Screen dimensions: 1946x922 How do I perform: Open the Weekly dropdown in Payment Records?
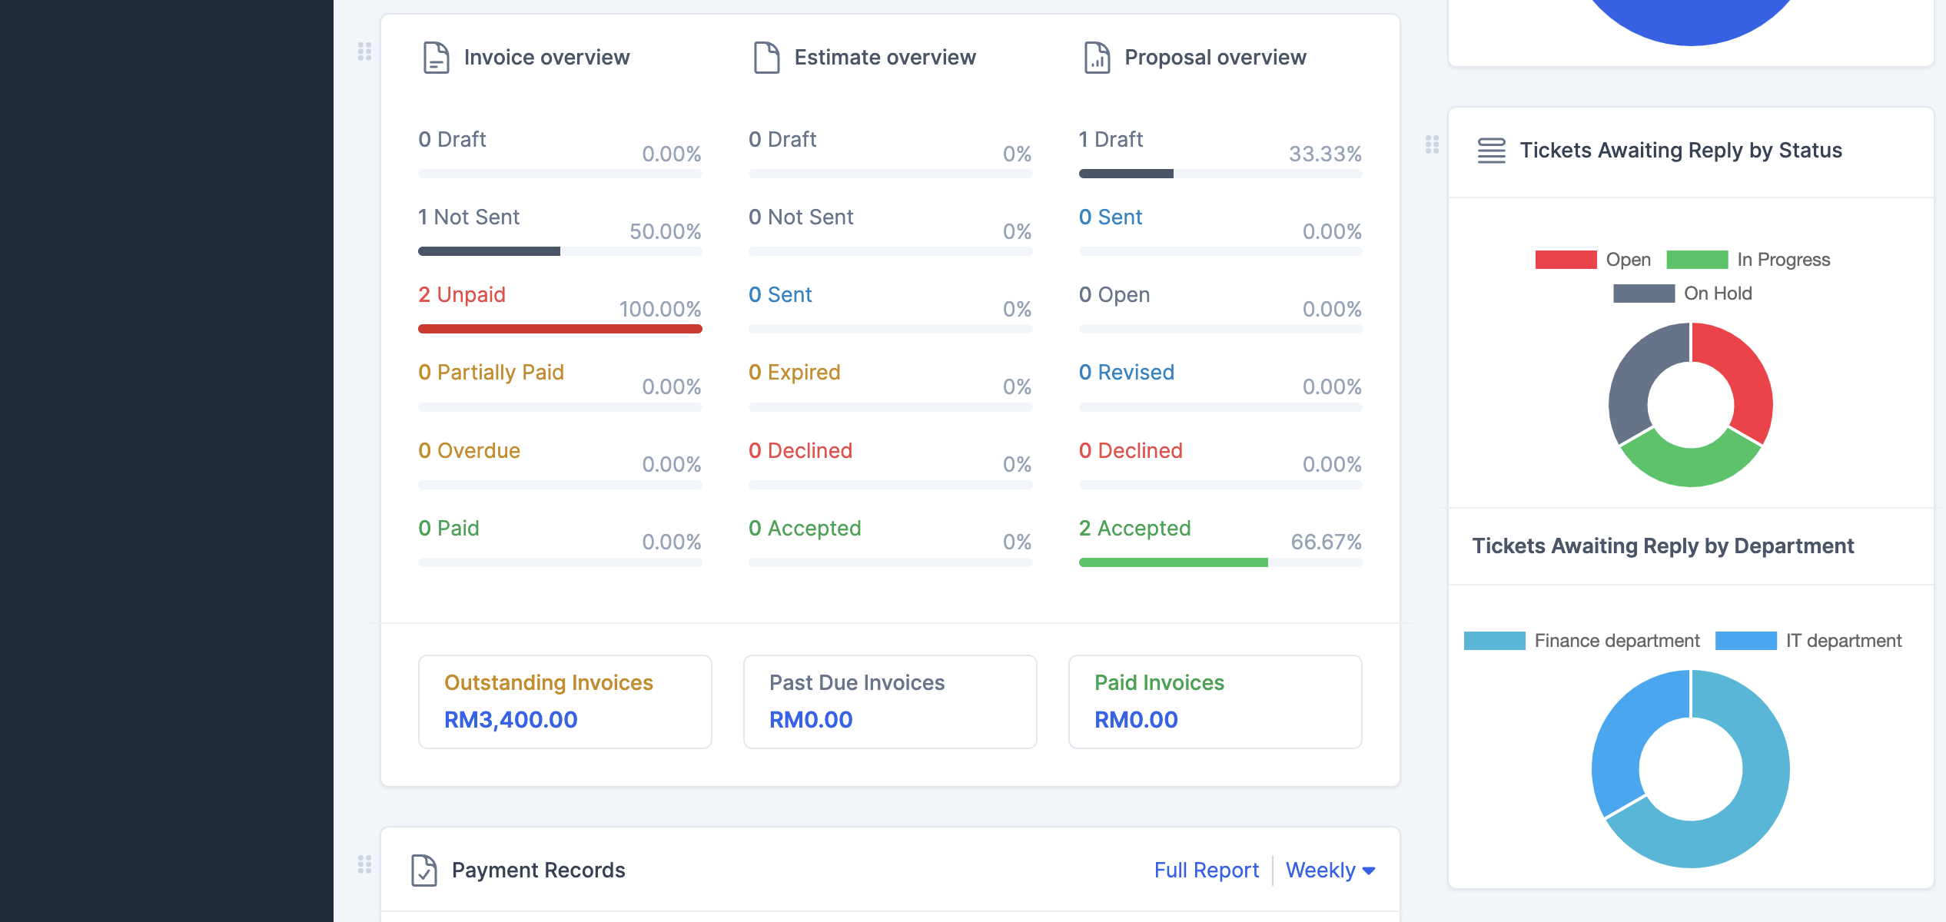click(1330, 870)
